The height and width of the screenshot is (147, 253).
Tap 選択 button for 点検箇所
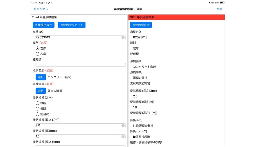pos(41,77)
